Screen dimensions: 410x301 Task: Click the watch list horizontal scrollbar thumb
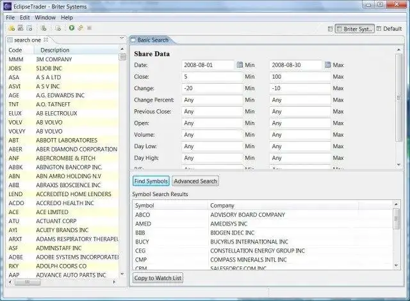pos(28,282)
